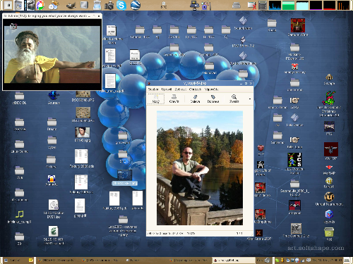
Task: Click the weather temperature applet in top panel
Action: 164,5
